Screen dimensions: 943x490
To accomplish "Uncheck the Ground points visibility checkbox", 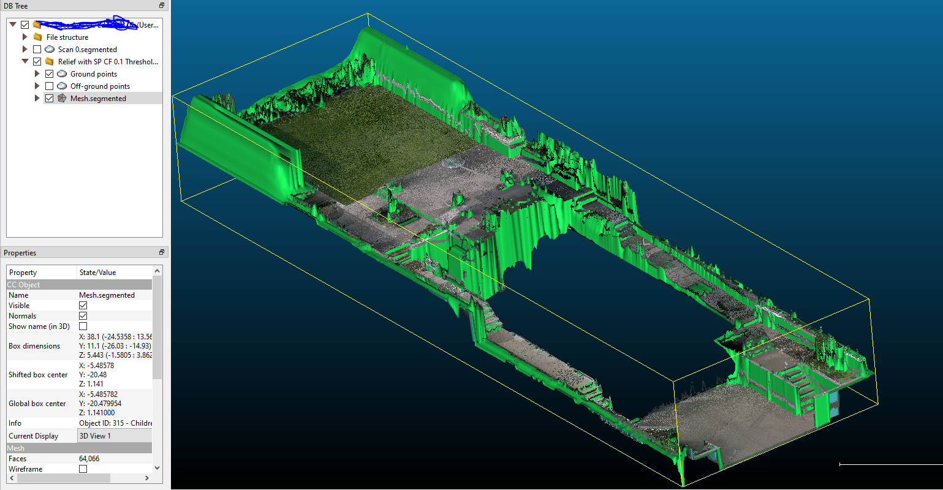I will [x=50, y=73].
